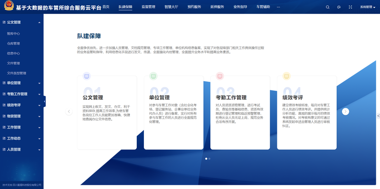Open the 考勤工作管理 card title
Viewport: 380px width, 189px height.
[231, 98]
